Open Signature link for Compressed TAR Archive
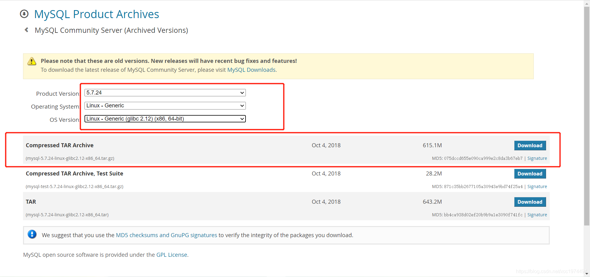Screen dimensions: 590x277 pyautogui.click(x=537, y=158)
